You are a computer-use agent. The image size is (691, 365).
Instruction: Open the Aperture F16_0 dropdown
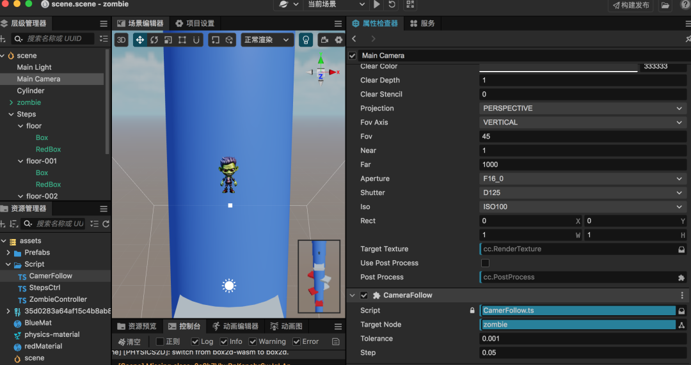click(x=583, y=179)
